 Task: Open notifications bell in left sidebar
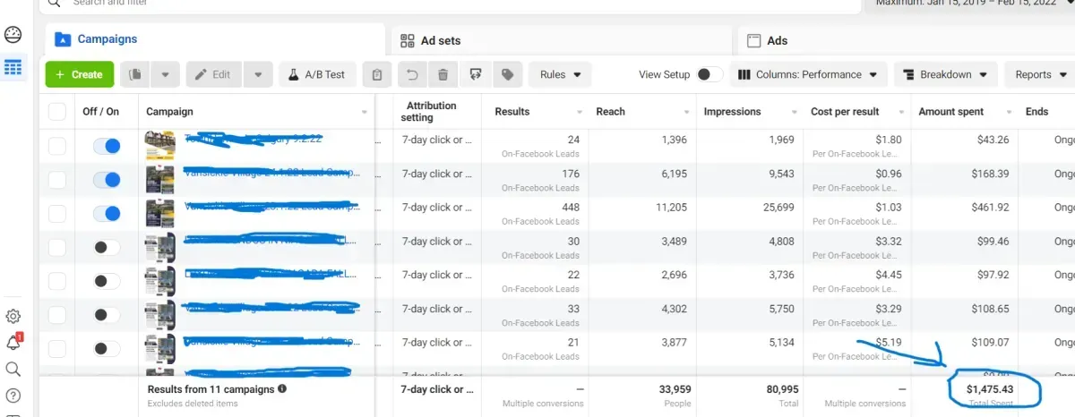(13, 342)
